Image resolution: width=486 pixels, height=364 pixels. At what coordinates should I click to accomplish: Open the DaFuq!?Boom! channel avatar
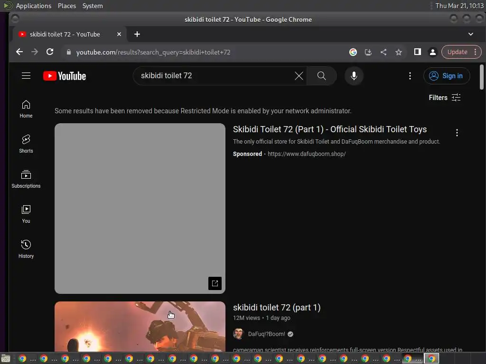[x=238, y=334]
